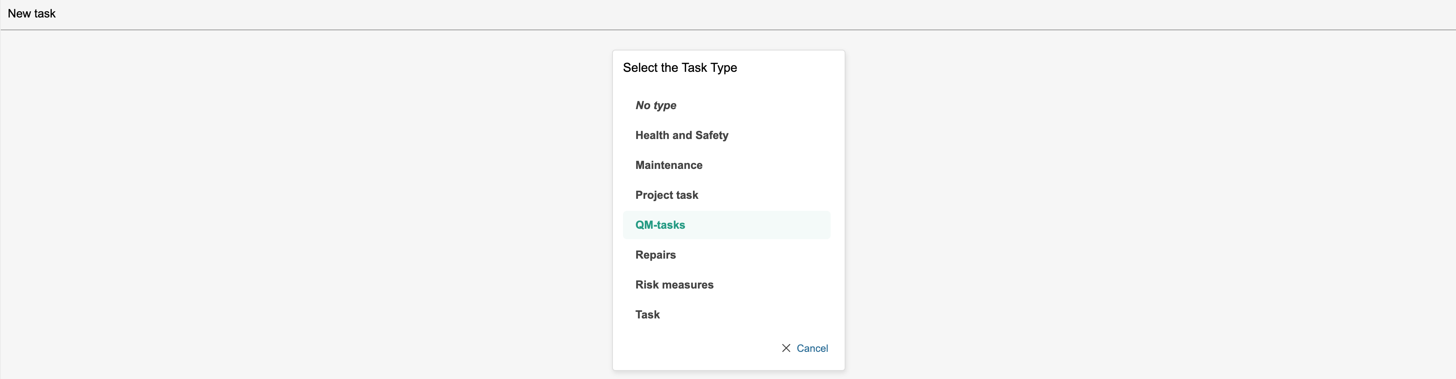
Task: Select the highlighted QM-tasks option
Action: (660, 225)
